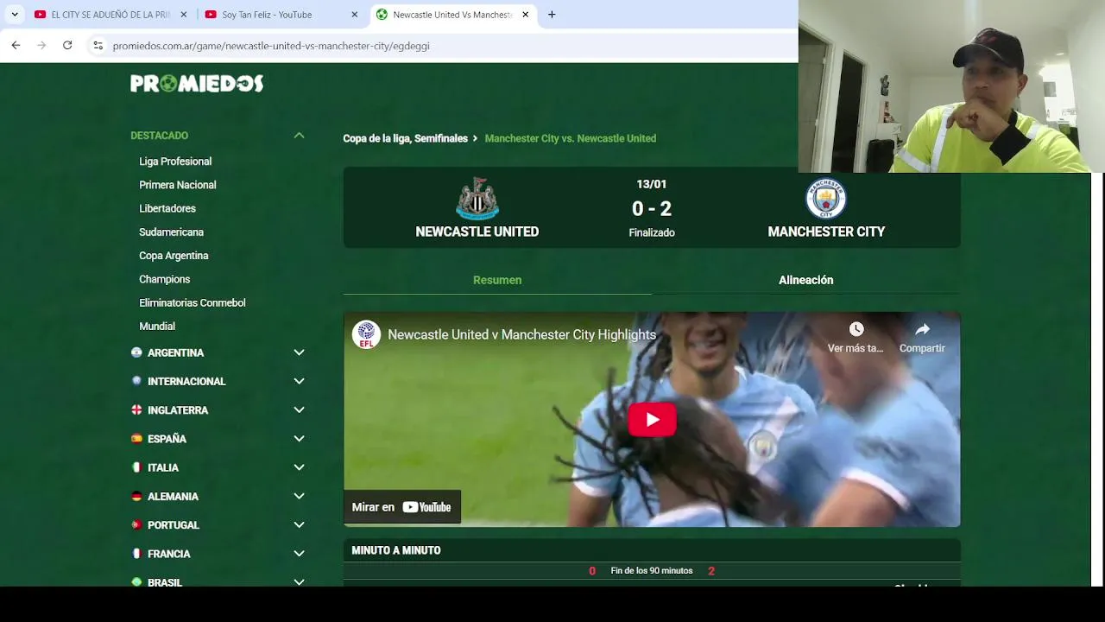Click the BRASIL sidebar item
Screen dimensions: 1105x622
point(165,582)
